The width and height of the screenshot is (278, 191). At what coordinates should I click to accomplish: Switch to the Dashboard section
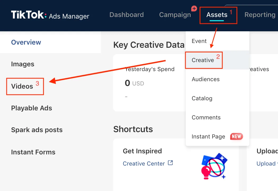127,15
